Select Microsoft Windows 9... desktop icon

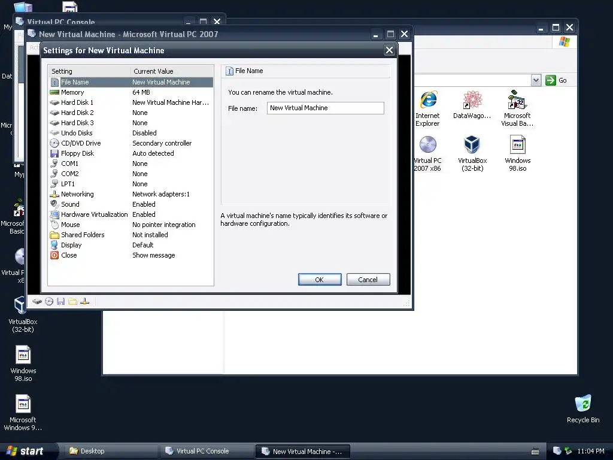point(23,413)
